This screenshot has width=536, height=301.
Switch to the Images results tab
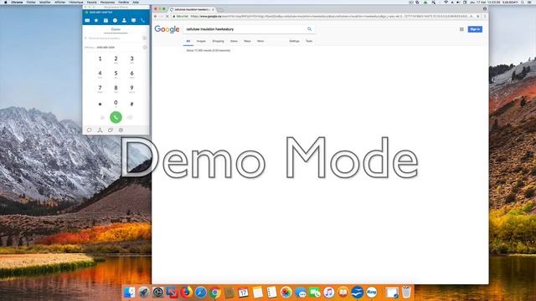coord(201,41)
